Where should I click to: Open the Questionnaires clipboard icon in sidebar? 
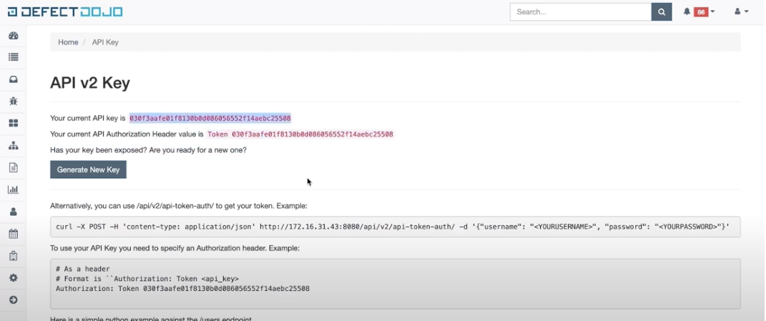13,256
